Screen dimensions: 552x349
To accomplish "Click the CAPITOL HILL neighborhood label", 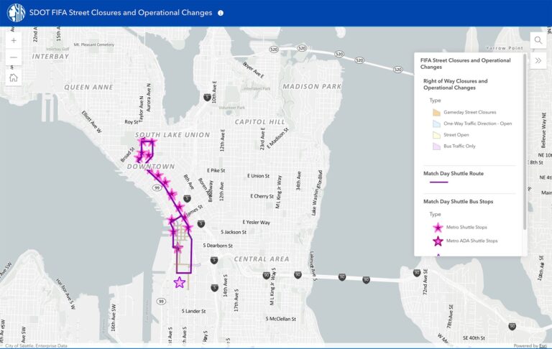I will [x=259, y=122].
